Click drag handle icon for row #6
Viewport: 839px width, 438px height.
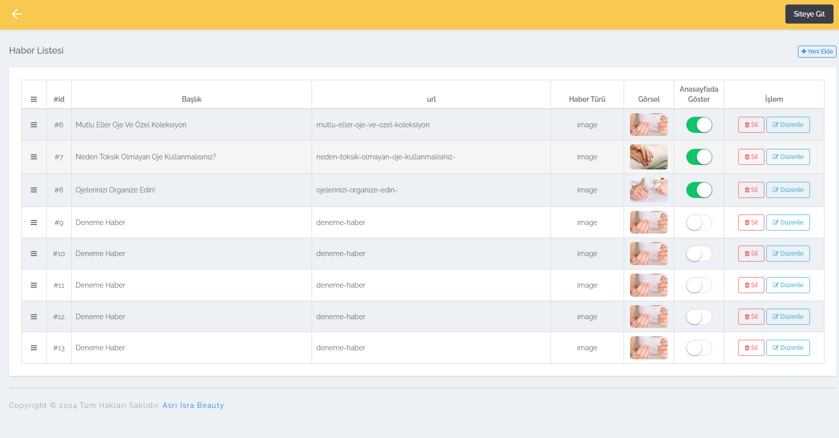pos(34,125)
